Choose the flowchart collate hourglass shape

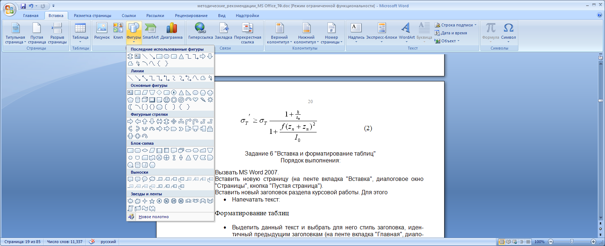point(174,158)
